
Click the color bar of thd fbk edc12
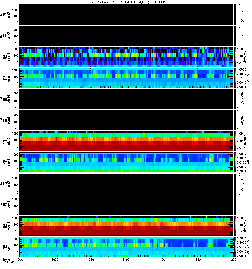click(235, 141)
